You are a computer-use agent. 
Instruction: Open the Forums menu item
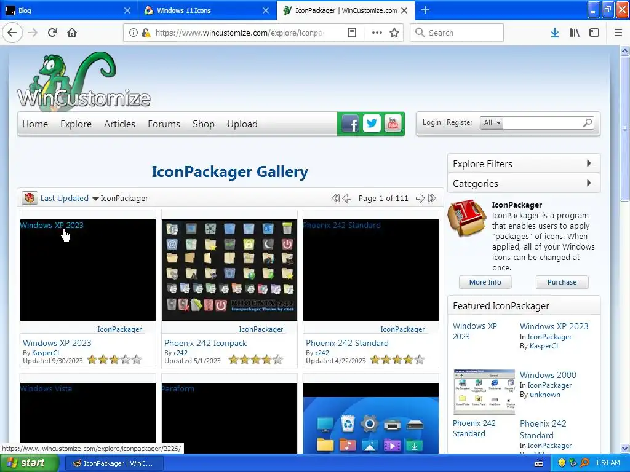pos(164,124)
